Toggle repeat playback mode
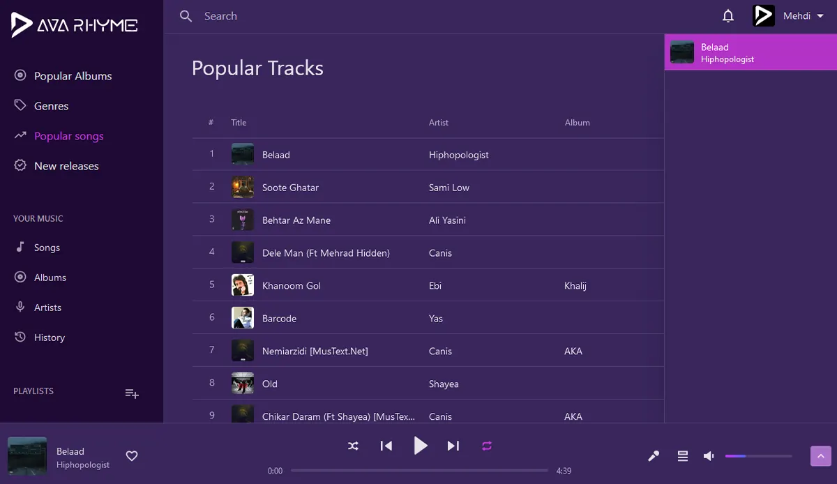This screenshot has height=484, width=837. click(x=487, y=446)
